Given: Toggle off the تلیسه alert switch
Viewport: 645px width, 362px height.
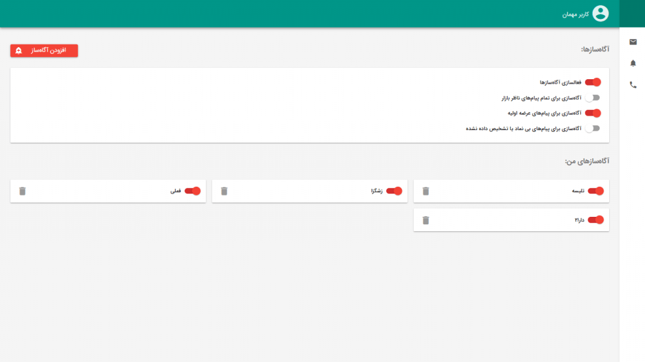Looking at the screenshot, I should 595,191.
